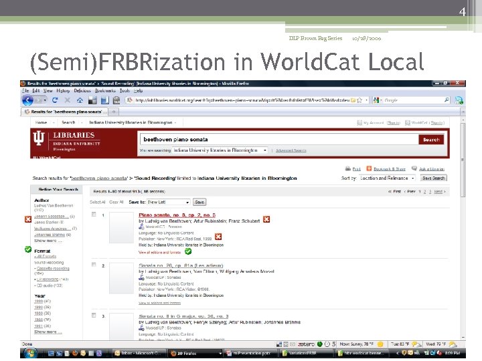The width and height of the screenshot is (482, 361).
Task: Open the Bookmarks menu
Action: tap(105, 90)
